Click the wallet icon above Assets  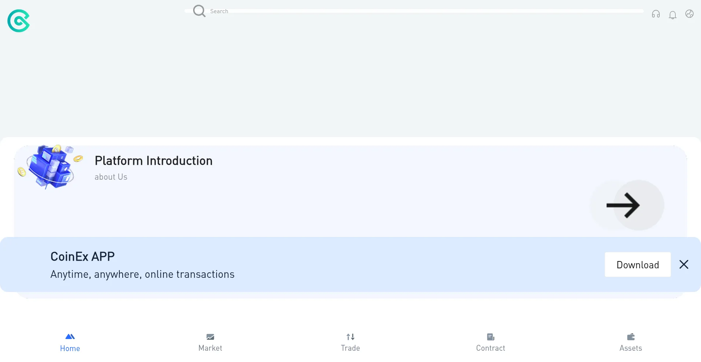[x=631, y=337]
